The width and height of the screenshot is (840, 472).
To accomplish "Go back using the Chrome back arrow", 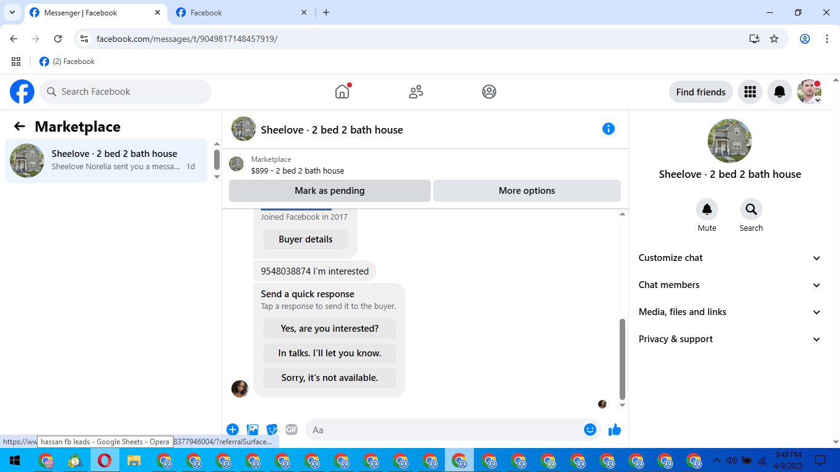I will coord(14,39).
